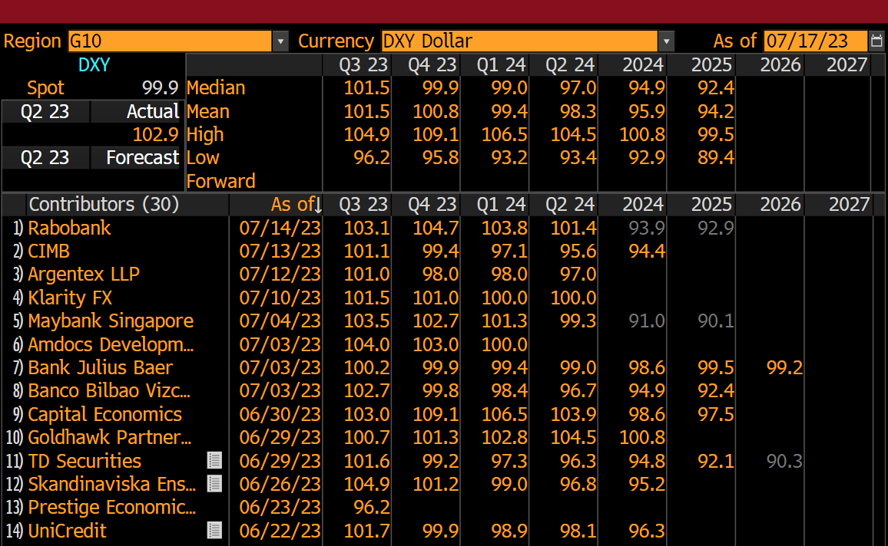Click Median Q3 23 value 101.5
888x546 pixels.
click(x=366, y=87)
